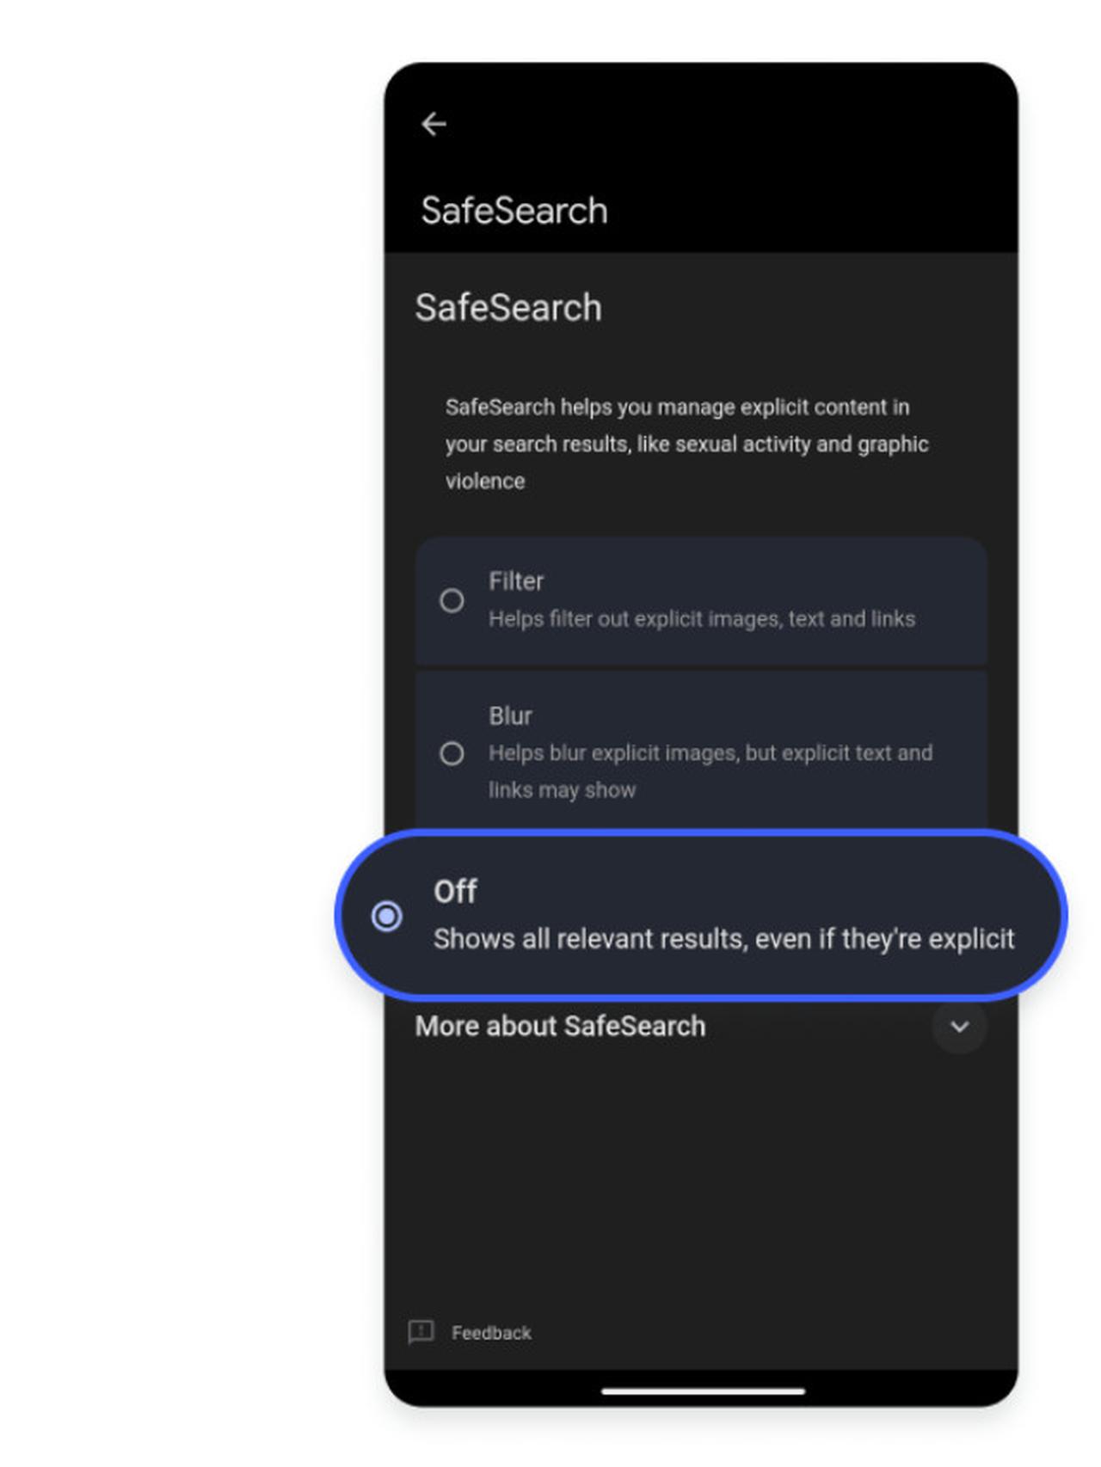Viewport: 1101px width, 1467px height.
Task: Click the feedback comment icon at the bottom
Action: coord(421,1332)
